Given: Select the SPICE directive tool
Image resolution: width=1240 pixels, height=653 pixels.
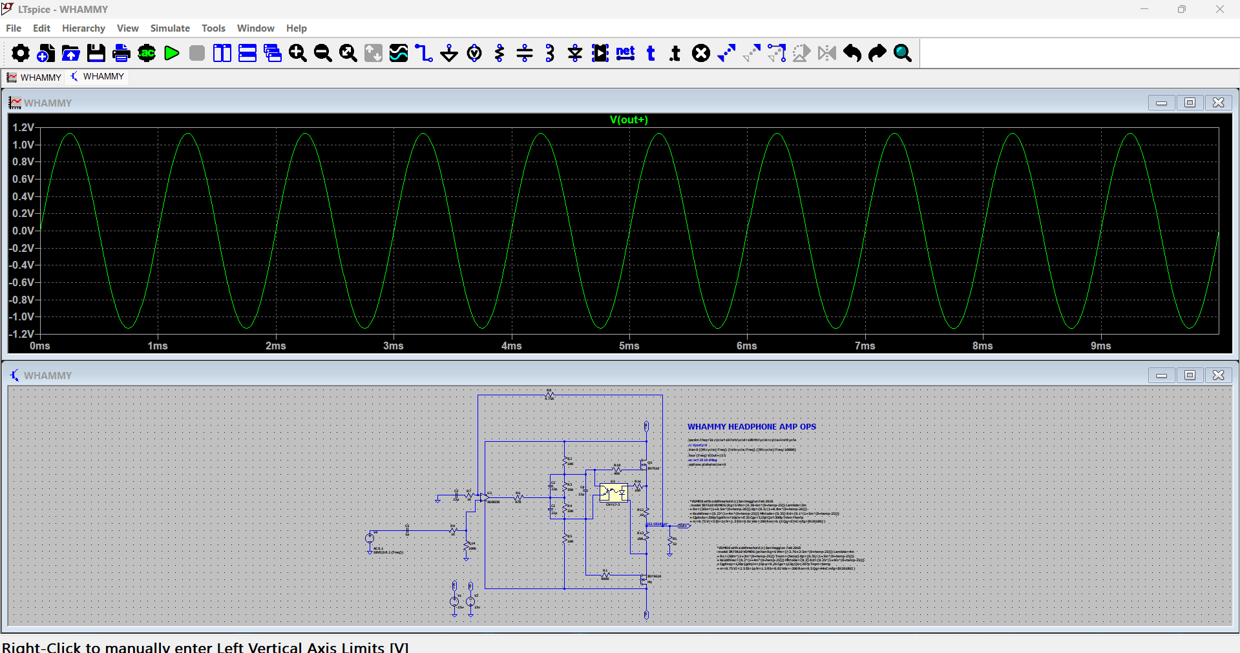Looking at the screenshot, I should coord(675,53).
